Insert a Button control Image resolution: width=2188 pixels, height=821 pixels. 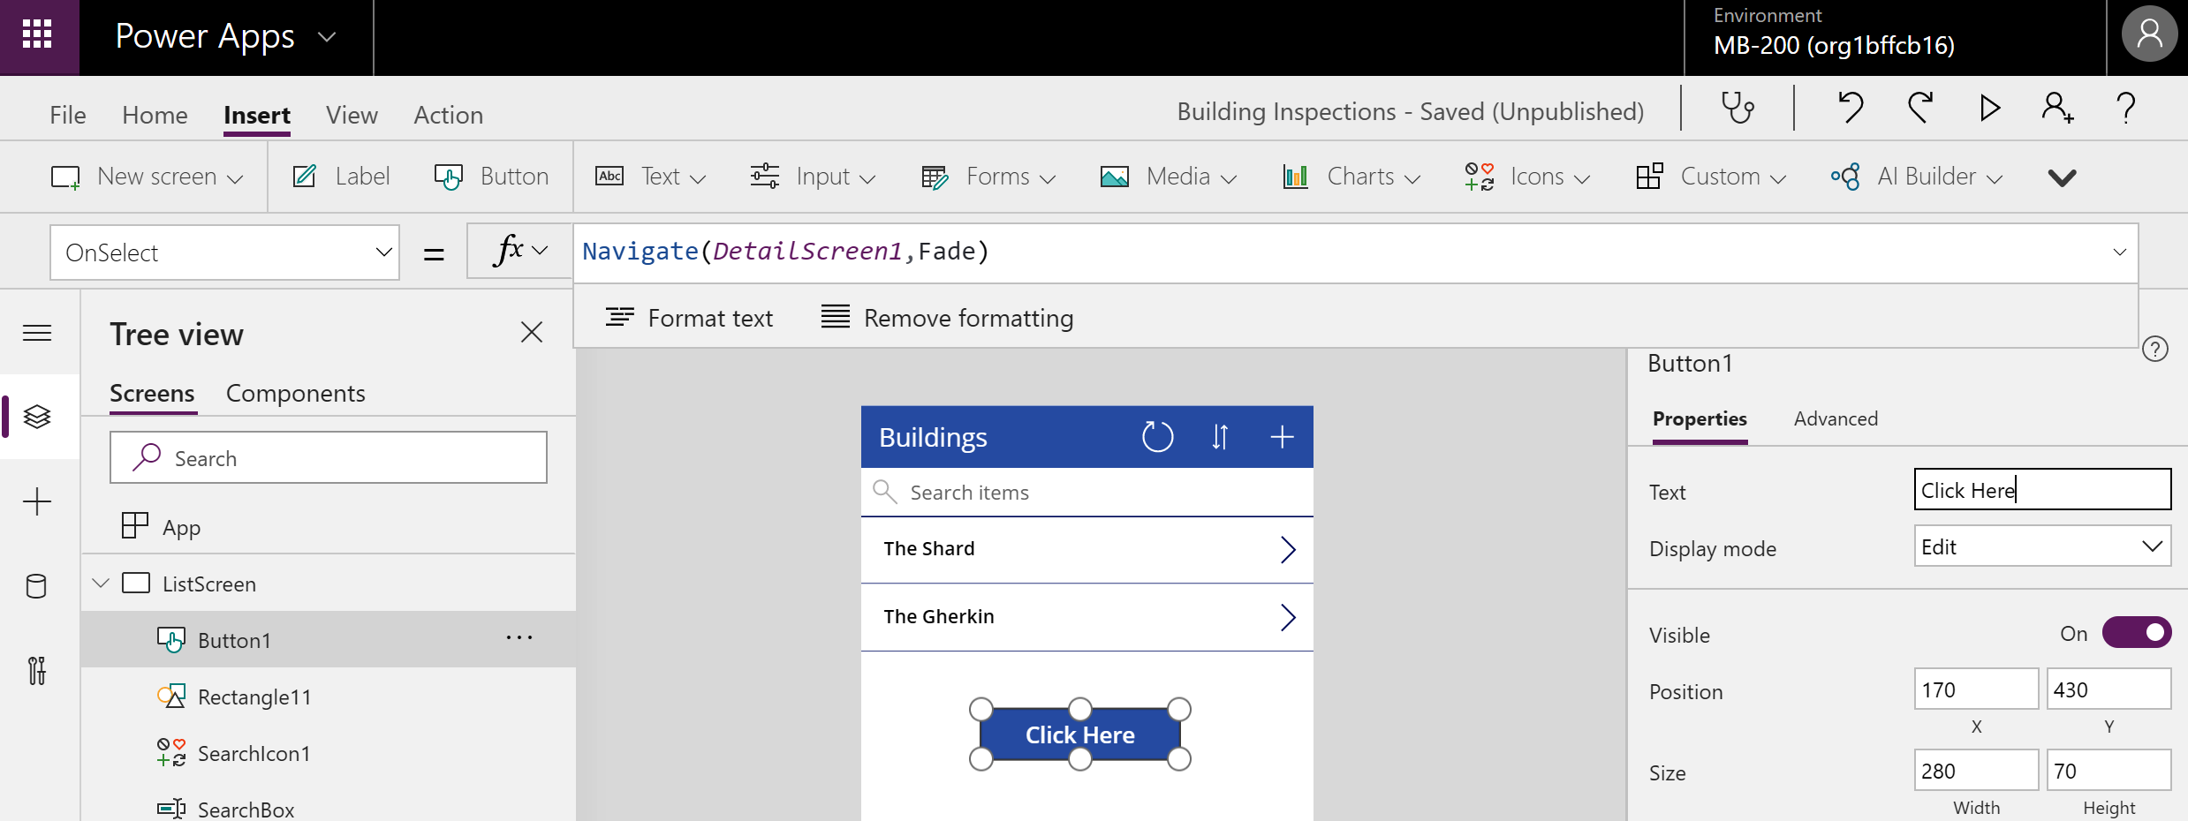(491, 177)
